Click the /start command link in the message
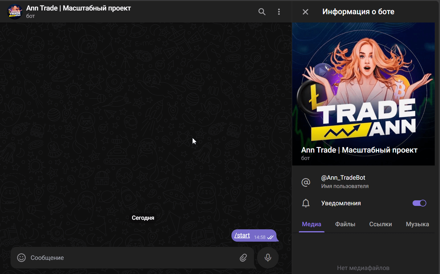 (242, 235)
